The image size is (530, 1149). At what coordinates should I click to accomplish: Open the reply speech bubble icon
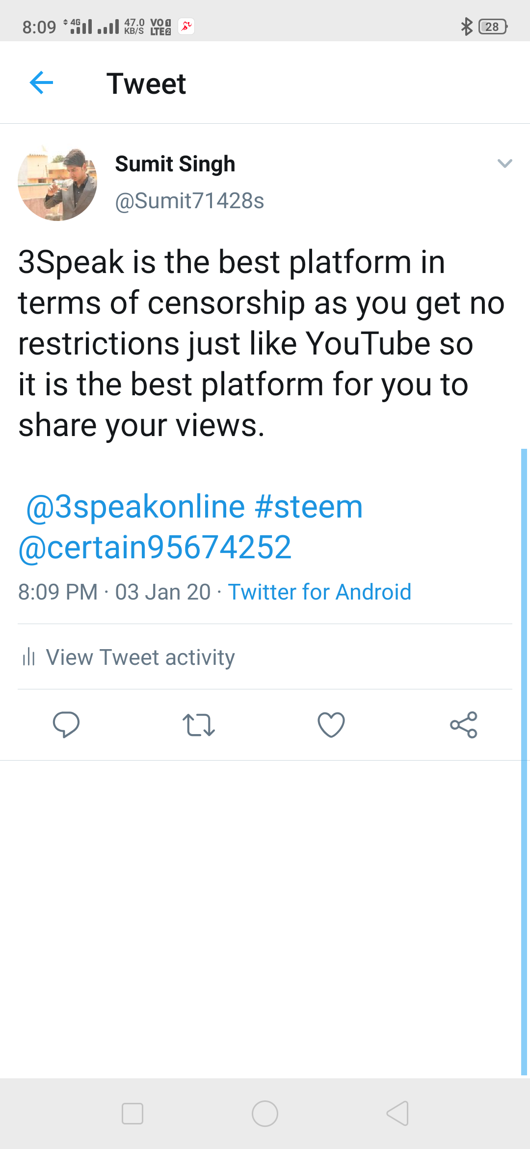(x=66, y=725)
